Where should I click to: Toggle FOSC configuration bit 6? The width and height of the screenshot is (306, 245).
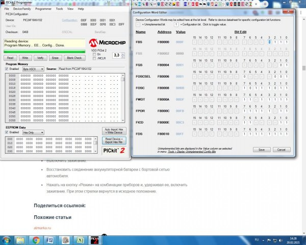(x=251, y=87)
